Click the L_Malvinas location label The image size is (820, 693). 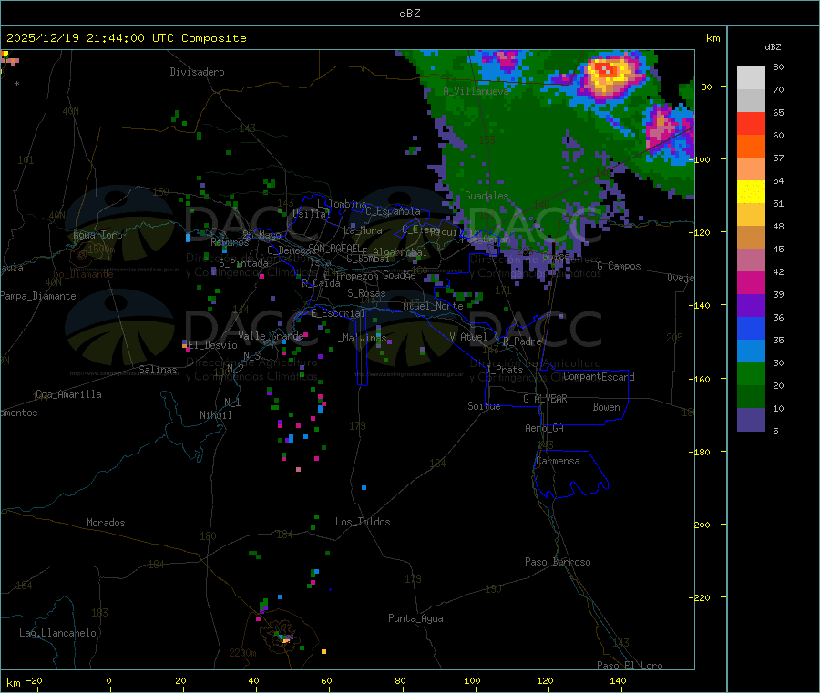point(359,338)
